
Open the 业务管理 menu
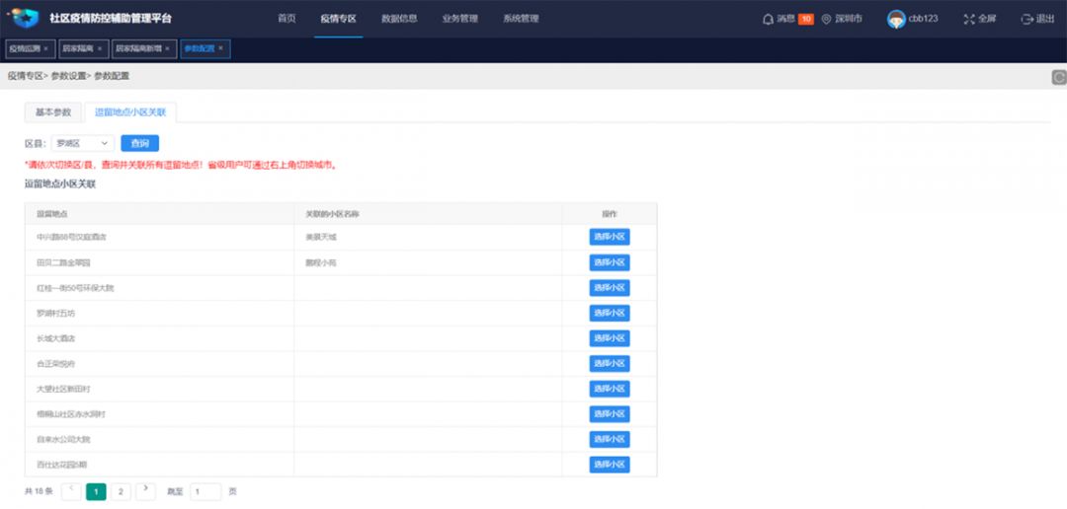point(460,19)
